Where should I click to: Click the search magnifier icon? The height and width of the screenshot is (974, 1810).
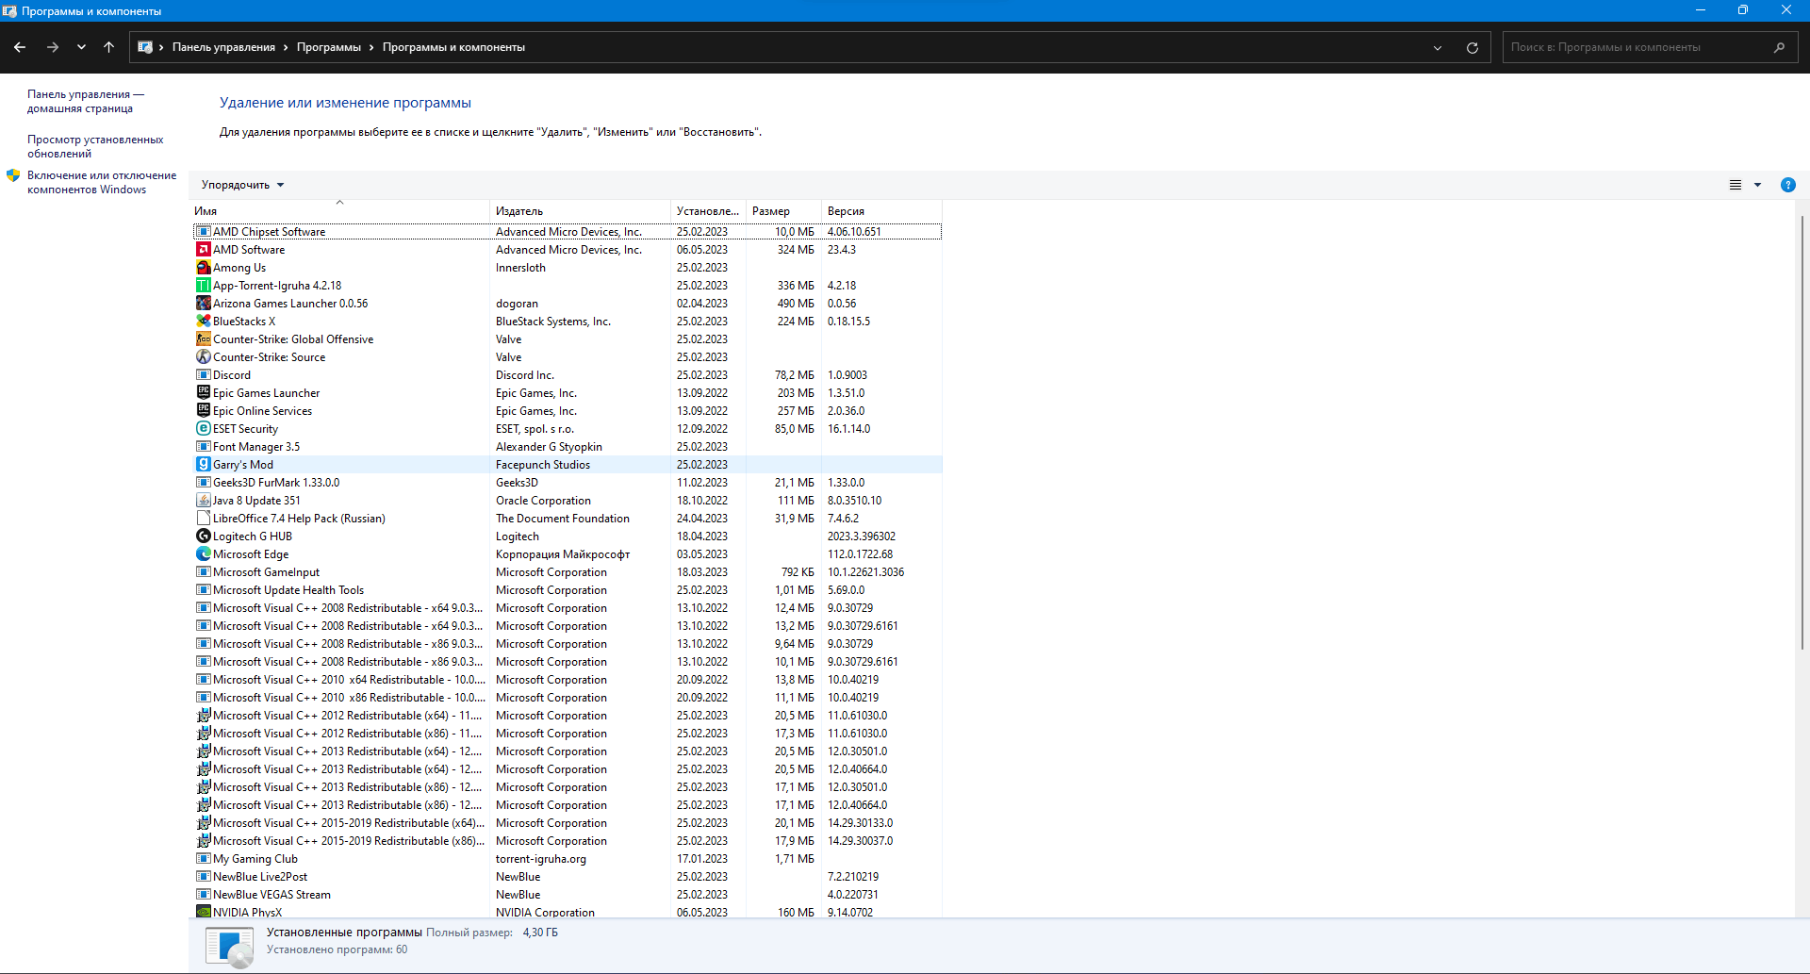tap(1779, 47)
